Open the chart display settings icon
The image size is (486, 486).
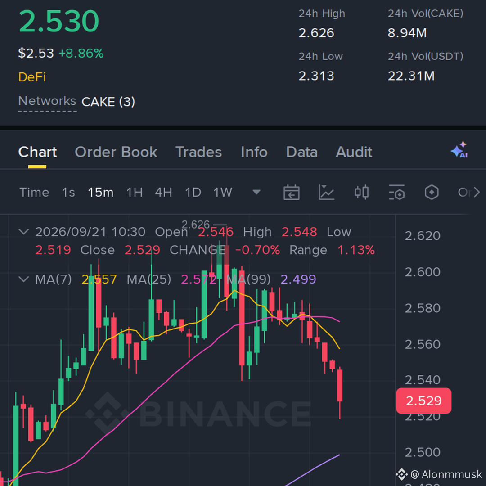click(396, 193)
